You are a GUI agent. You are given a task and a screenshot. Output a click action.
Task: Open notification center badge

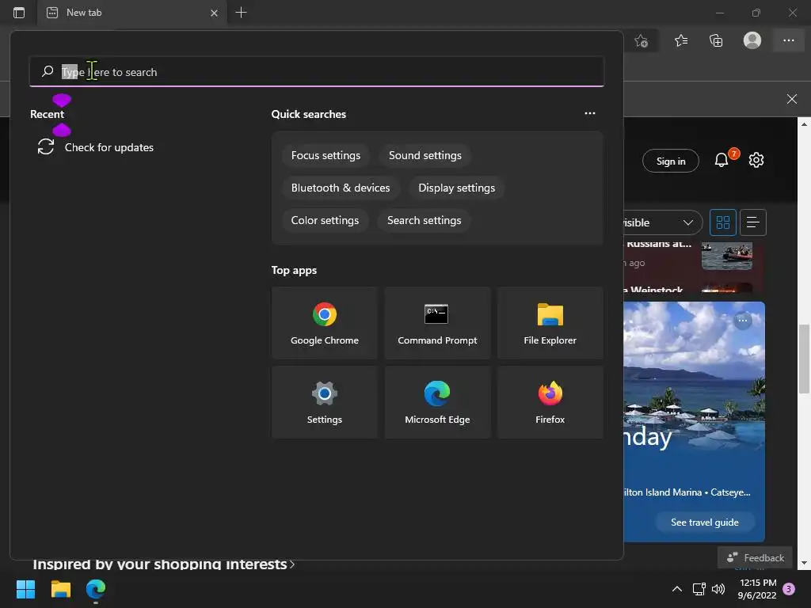coord(789,589)
